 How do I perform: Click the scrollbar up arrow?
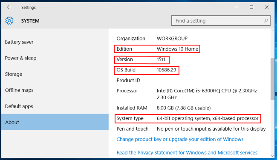coord(272,31)
